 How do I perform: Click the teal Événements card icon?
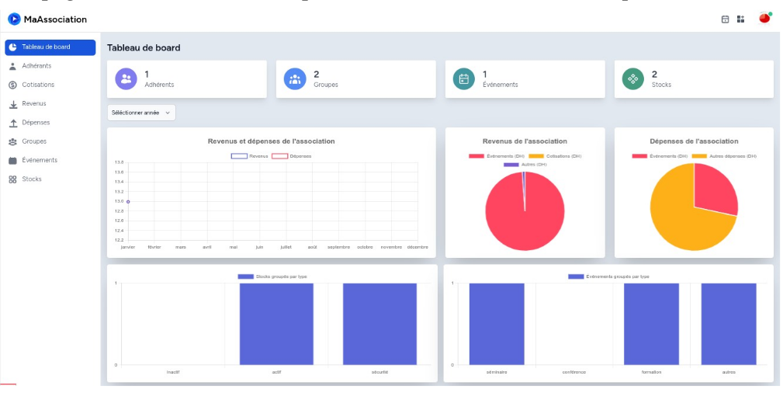[x=464, y=79]
